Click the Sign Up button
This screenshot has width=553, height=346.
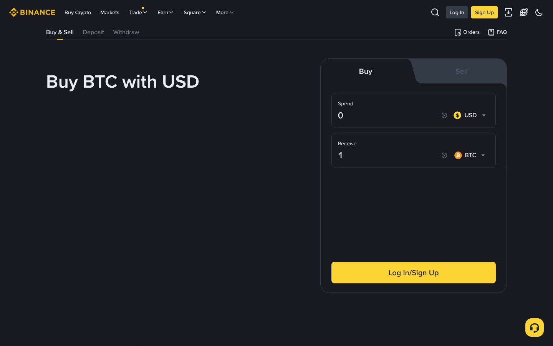(x=484, y=12)
